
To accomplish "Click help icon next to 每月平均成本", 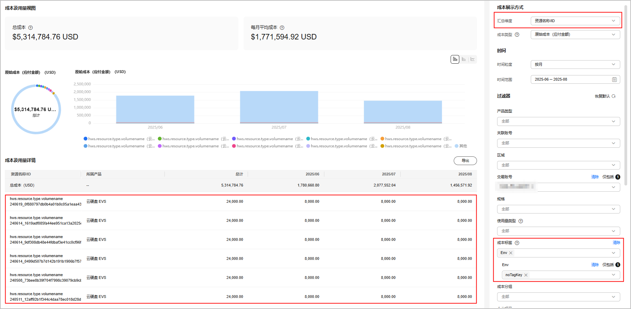I will pyautogui.click(x=282, y=28).
